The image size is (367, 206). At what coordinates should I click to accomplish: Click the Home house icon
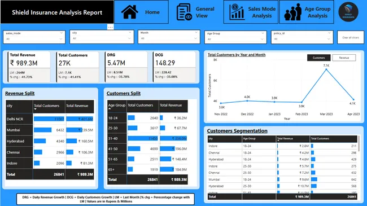(x=129, y=12)
